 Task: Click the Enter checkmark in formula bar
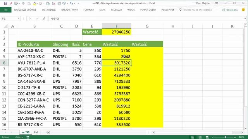pos(37,19)
